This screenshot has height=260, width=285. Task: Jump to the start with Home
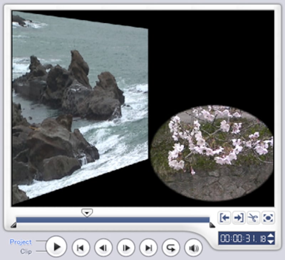click(x=81, y=247)
